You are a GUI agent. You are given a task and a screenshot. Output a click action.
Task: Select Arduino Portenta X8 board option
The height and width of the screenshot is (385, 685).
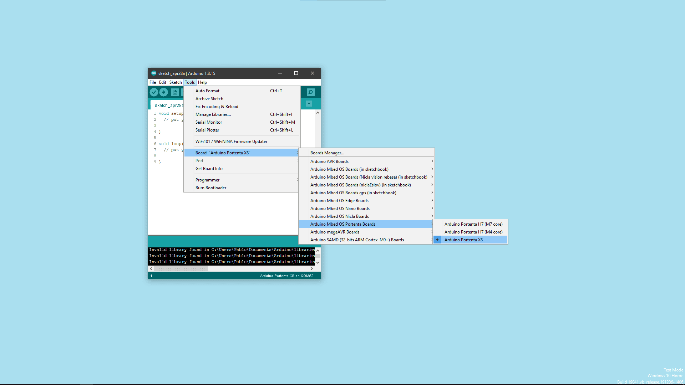pyautogui.click(x=463, y=240)
